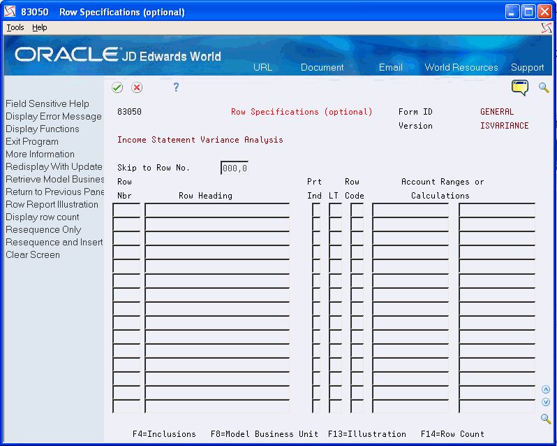Click the first Row Nbr input field

126,210
